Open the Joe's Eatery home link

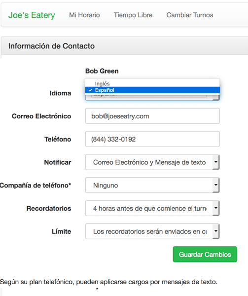click(x=32, y=15)
